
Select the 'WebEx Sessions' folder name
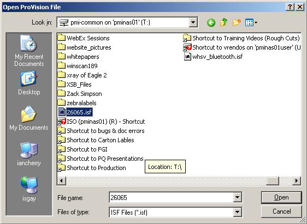[88, 38]
